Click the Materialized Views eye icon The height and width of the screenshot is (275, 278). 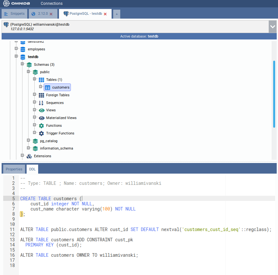[41, 118]
